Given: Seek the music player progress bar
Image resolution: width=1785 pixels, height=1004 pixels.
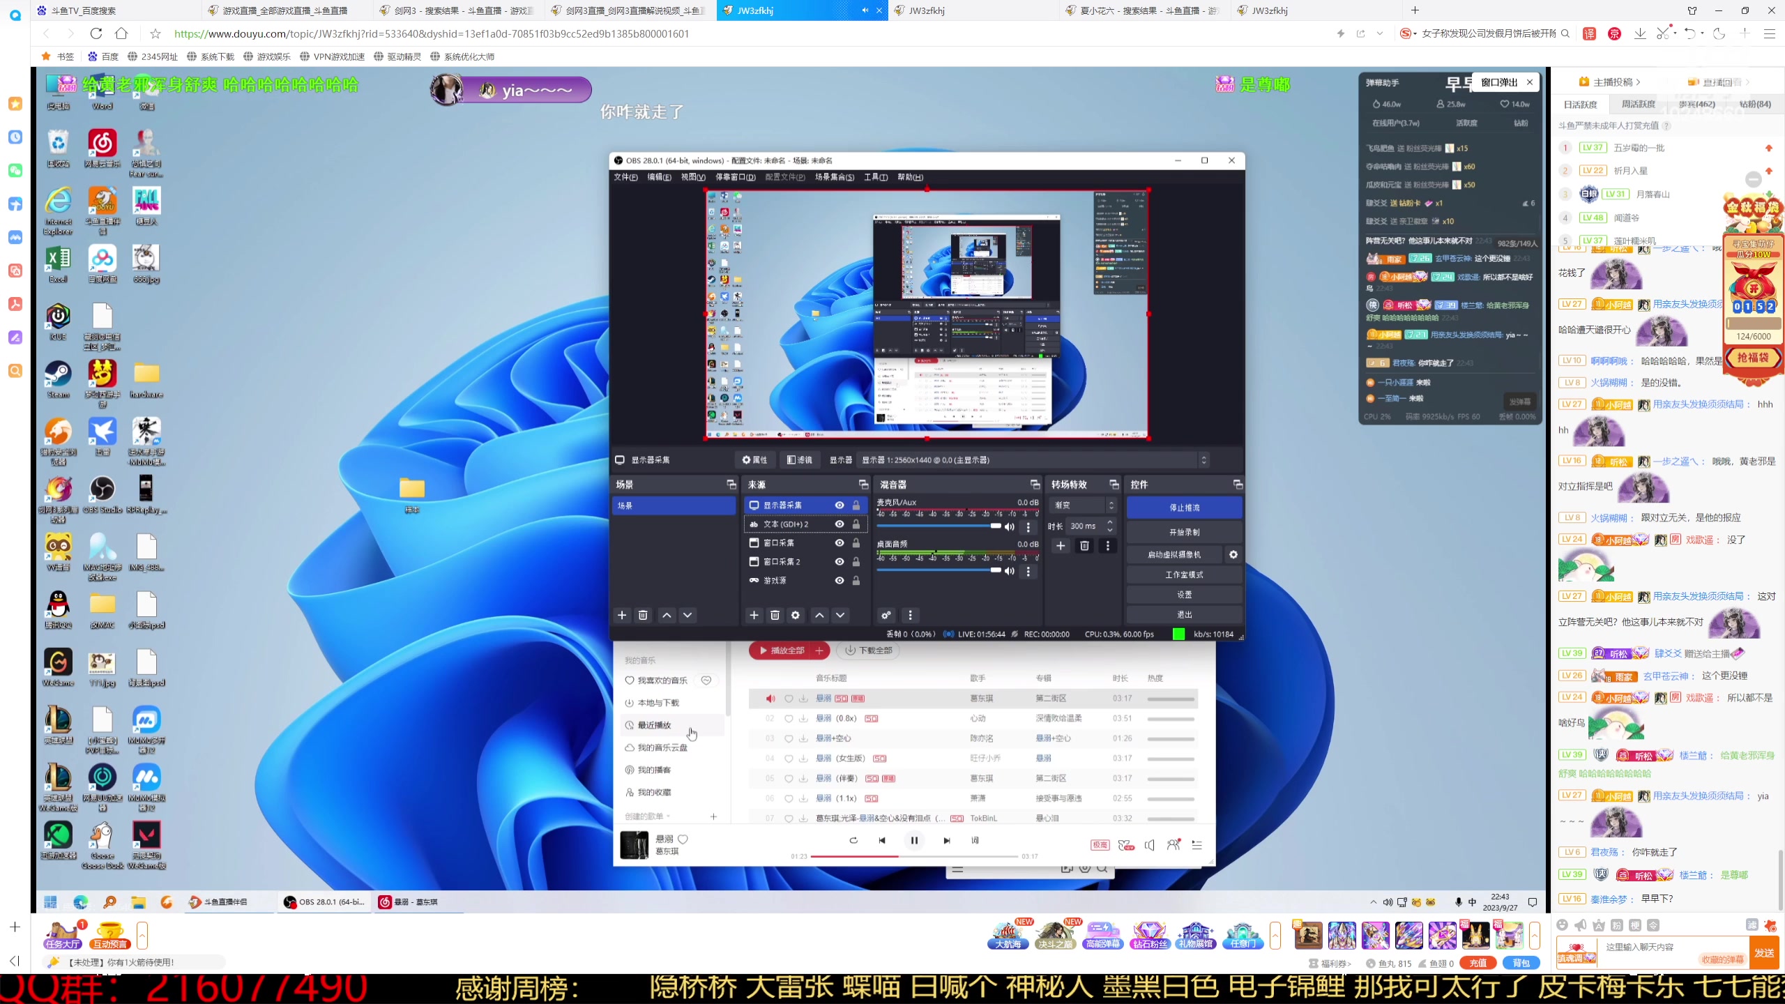Looking at the screenshot, I should point(914,856).
